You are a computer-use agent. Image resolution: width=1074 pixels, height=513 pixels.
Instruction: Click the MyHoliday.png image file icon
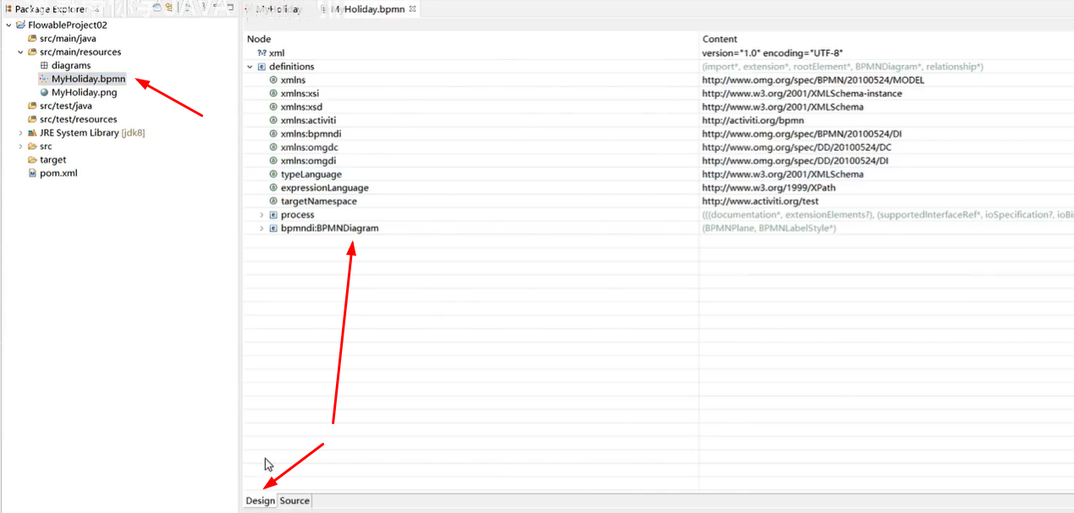pyautogui.click(x=44, y=92)
